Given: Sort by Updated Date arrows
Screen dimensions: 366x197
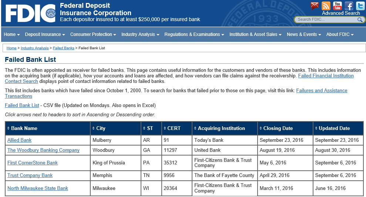Looking at the screenshot, I should pos(316,128).
